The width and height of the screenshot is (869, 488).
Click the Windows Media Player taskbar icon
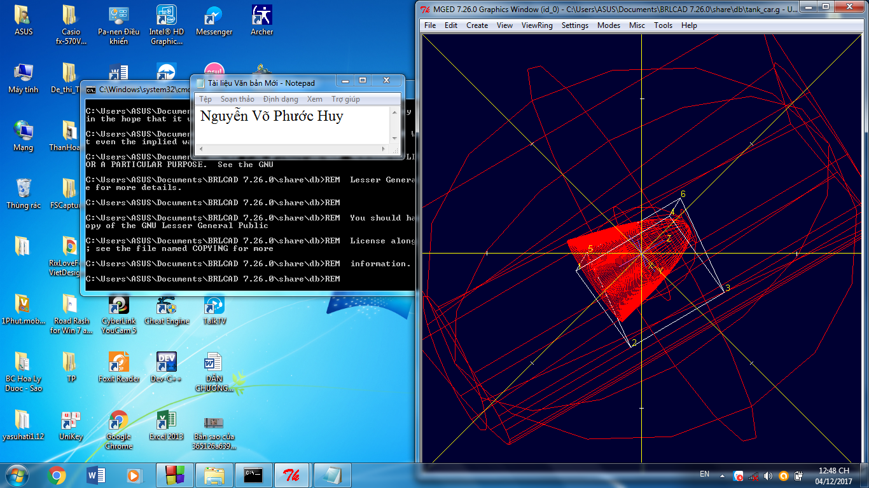(x=134, y=475)
